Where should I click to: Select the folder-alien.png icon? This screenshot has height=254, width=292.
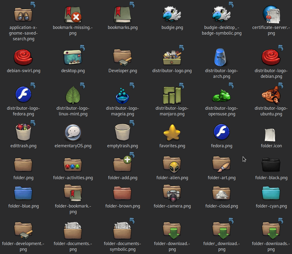[172, 164]
